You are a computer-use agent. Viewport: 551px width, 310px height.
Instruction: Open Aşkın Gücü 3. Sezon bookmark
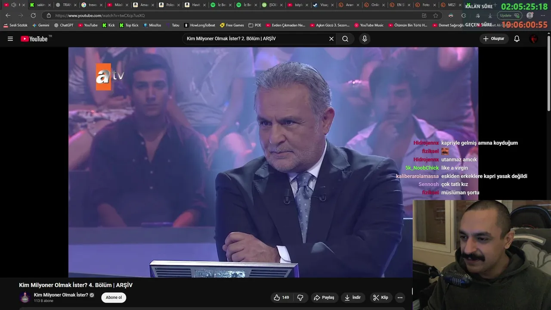point(330,25)
